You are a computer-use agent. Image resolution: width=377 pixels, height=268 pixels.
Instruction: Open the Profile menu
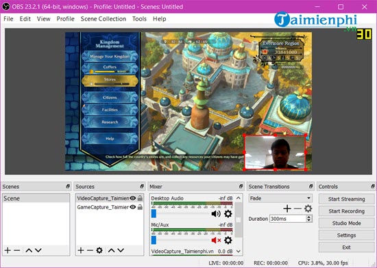pyautogui.click(x=65, y=19)
